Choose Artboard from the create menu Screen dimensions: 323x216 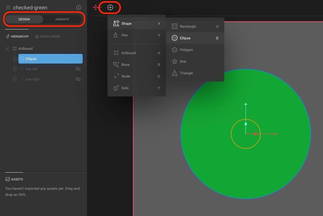coord(137,53)
